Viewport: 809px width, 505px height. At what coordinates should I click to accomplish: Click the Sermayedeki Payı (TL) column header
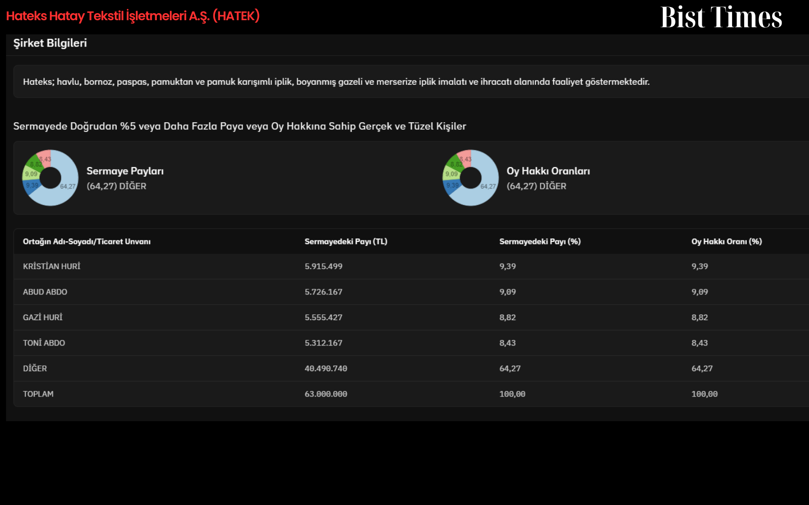point(346,241)
